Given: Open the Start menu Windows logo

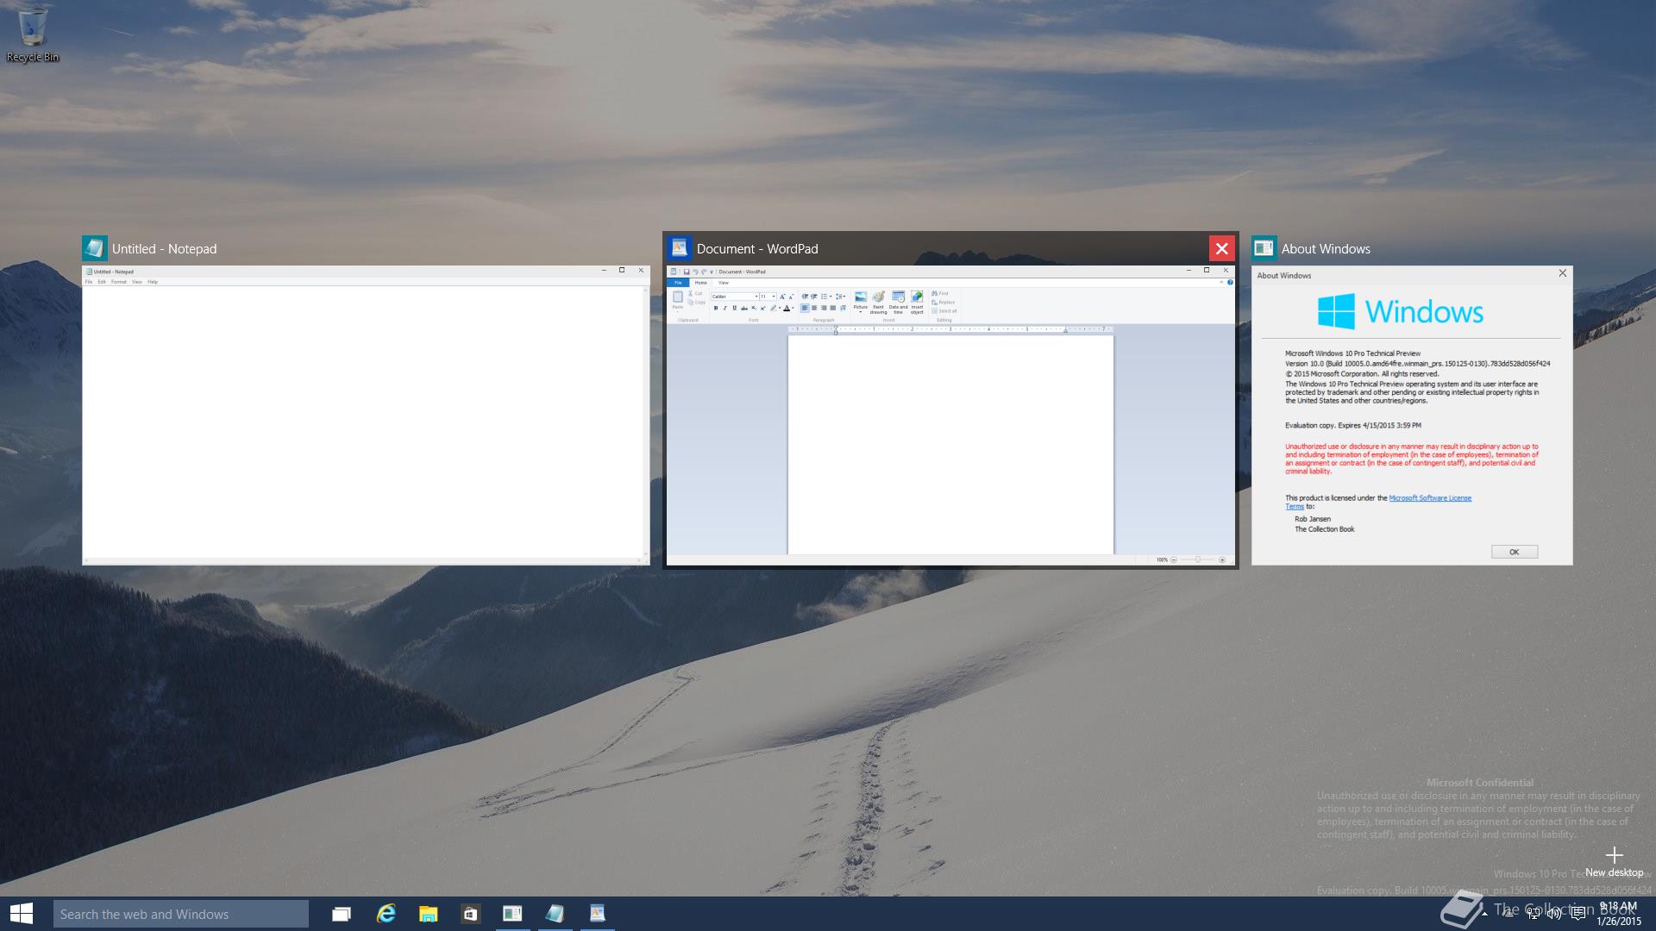Looking at the screenshot, I should coord(22,914).
